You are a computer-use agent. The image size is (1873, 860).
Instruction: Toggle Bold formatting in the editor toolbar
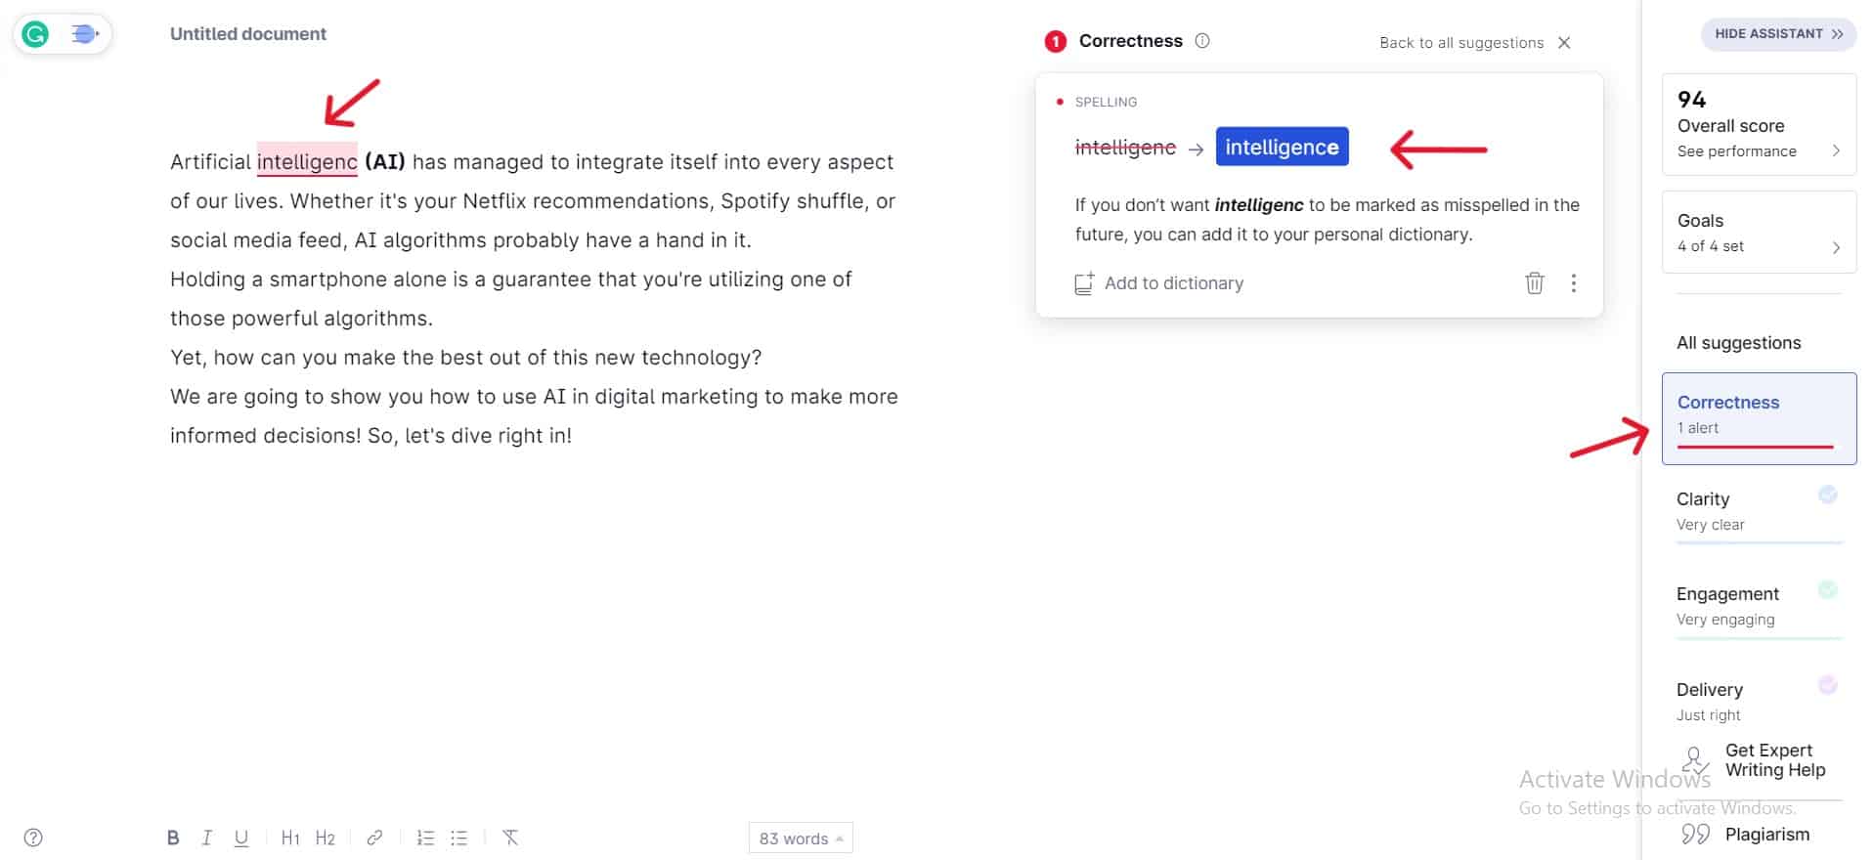(173, 838)
